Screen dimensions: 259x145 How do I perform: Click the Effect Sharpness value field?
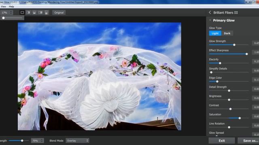pos(255,52)
